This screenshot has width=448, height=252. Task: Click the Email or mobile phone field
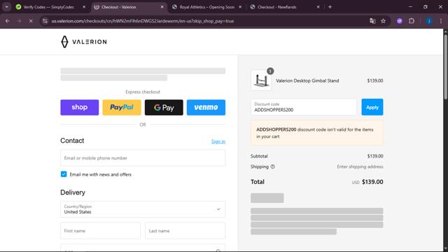143,158
